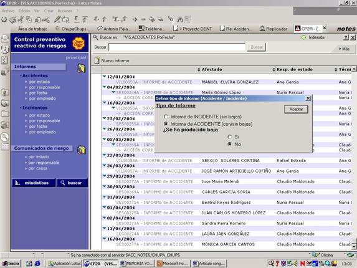Viewport: 357px width, 268px height.
Task: Choose No for baja producida
Action: click(x=229, y=144)
